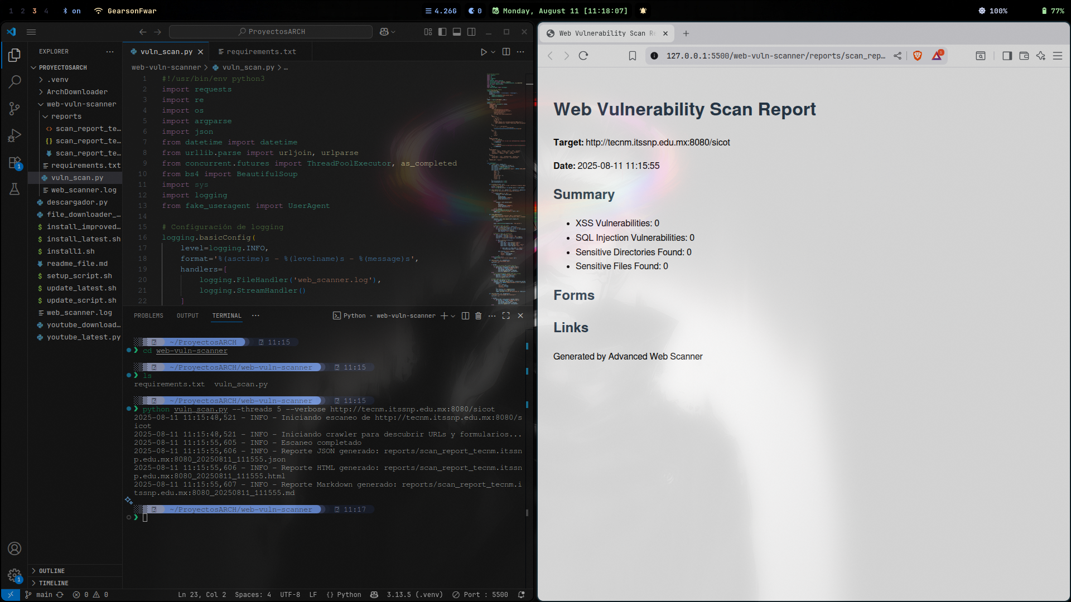Change indentation via Spaces: 4

253,595
